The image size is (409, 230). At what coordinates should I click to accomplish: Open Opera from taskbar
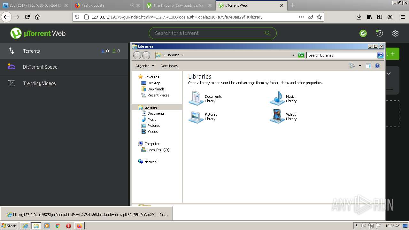68,226
